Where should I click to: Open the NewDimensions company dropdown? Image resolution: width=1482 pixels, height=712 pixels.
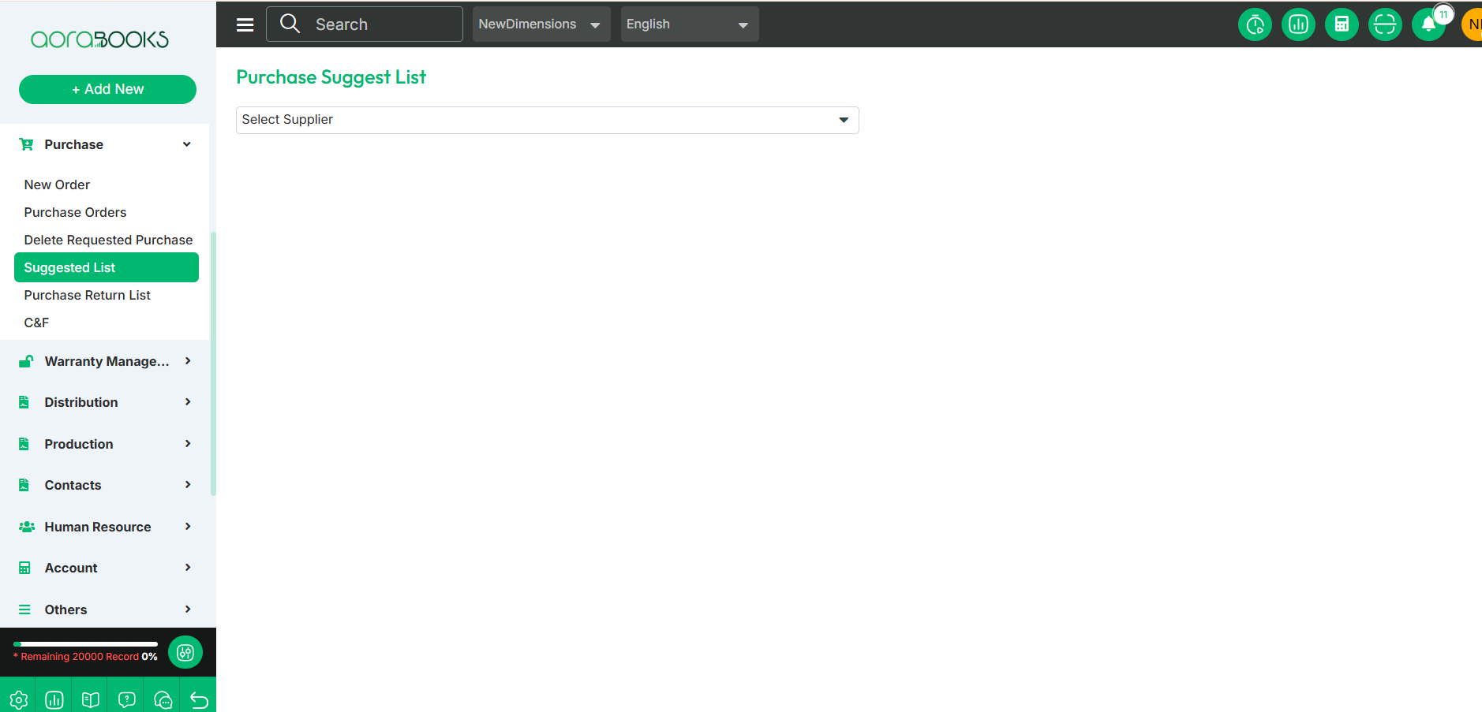pos(541,24)
